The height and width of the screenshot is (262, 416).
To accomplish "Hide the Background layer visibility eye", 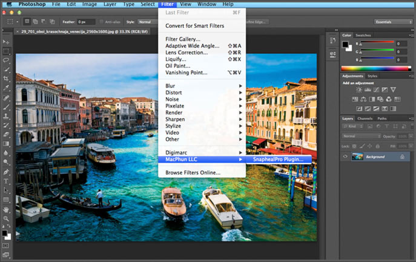I will click(x=346, y=156).
